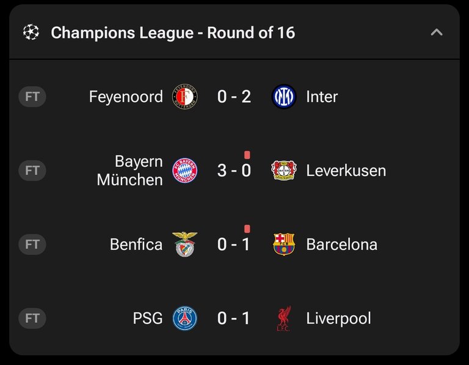Screen dimensions: 469x365
Task: Collapse the Round of 16 section
Action: point(437,32)
